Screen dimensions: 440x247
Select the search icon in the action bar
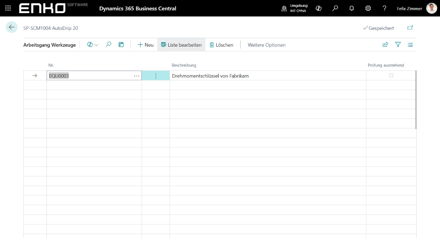pos(108,45)
